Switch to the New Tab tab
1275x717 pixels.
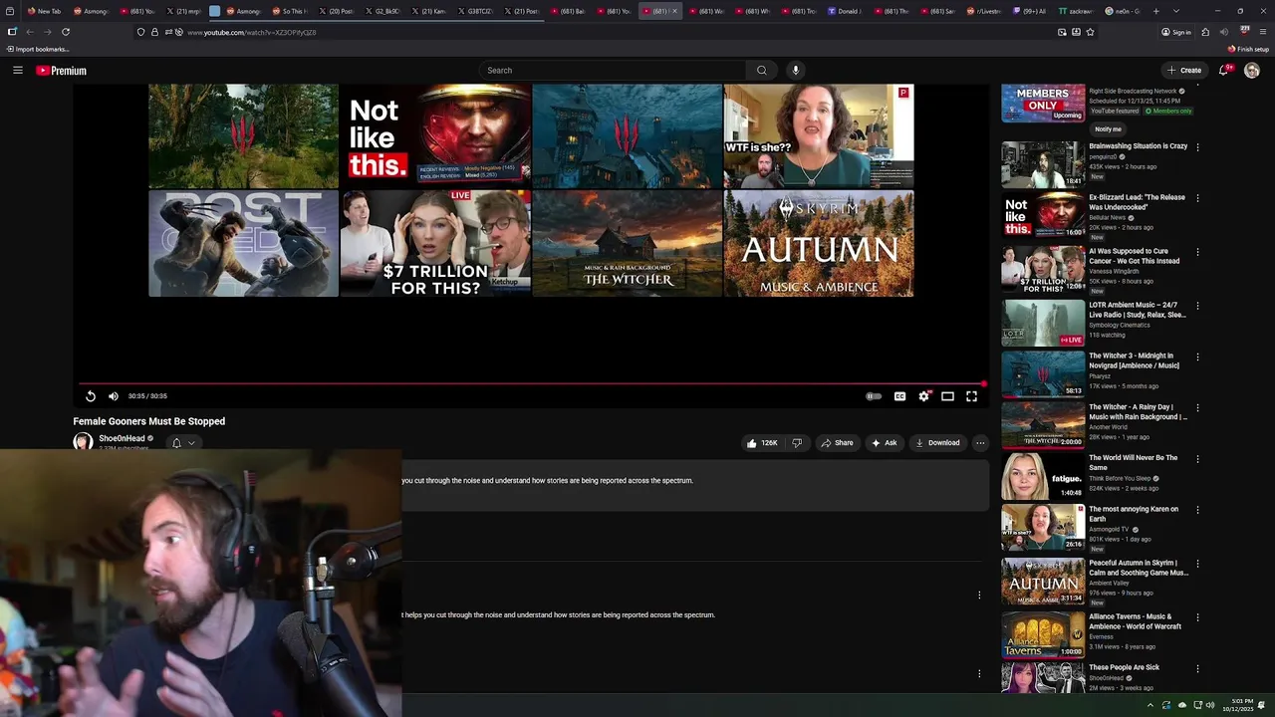(x=43, y=11)
